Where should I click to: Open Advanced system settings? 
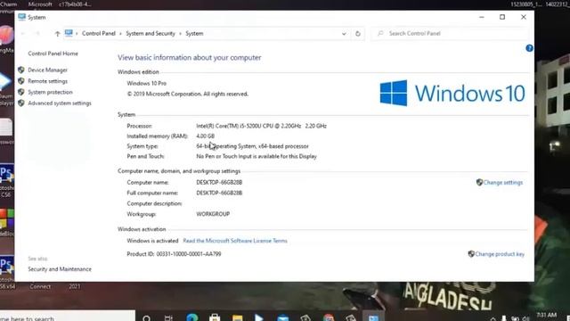[60, 103]
